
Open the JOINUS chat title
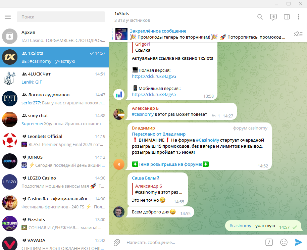(35, 157)
